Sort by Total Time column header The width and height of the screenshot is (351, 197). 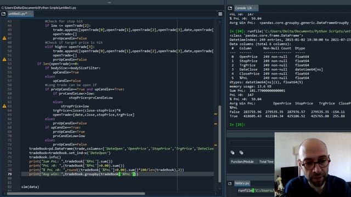tap(267, 162)
